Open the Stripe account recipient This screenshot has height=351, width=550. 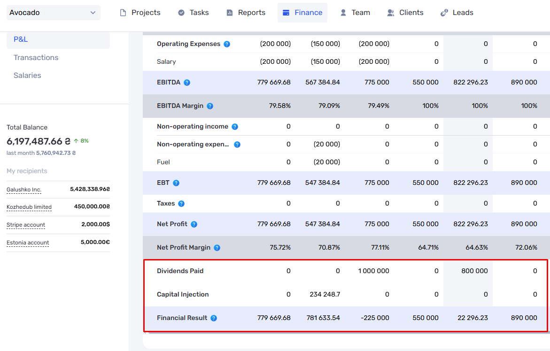[26, 225]
